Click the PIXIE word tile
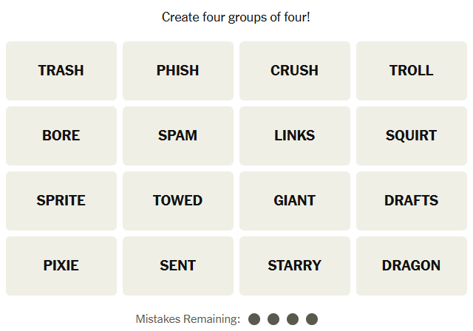Image resolution: width=473 pixels, height=331 pixels. (61, 266)
